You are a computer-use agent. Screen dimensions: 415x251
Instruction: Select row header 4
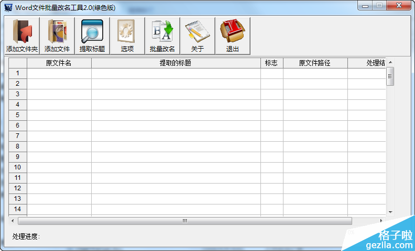pos(18,105)
